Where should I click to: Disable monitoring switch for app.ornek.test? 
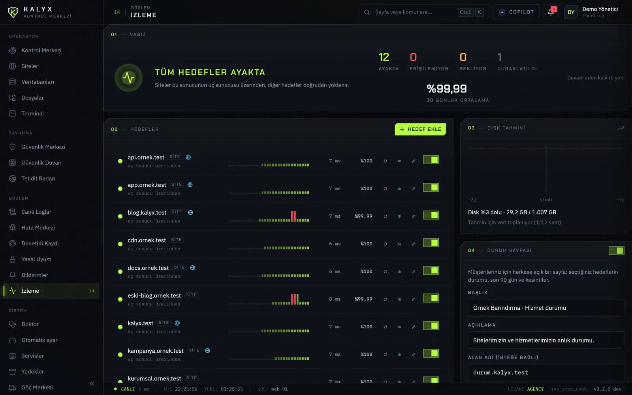pyautogui.click(x=431, y=187)
